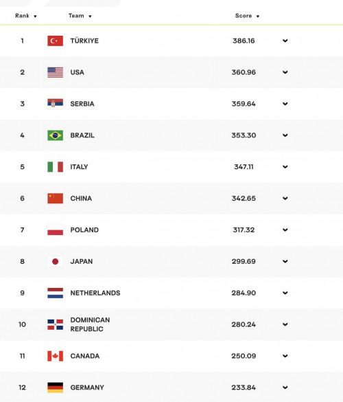
Task: Click the Brazil flag icon
Action: pyautogui.click(x=56, y=135)
